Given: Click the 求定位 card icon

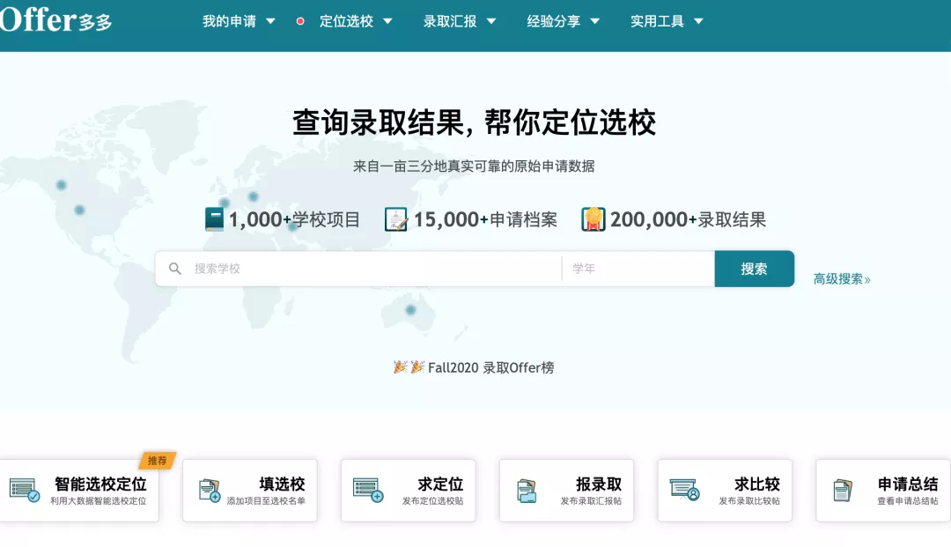Looking at the screenshot, I should tap(367, 490).
